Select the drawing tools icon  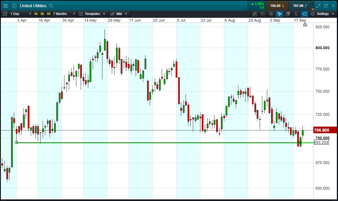click(x=254, y=14)
